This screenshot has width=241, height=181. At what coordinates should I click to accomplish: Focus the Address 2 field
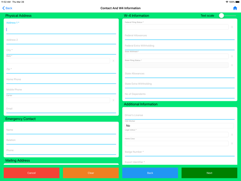click(61, 41)
